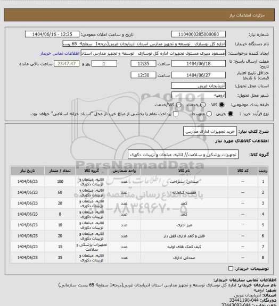The width and height of the screenshot is (279, 306).
Task: Click the delivery province آذربایجان غربی field
Action: point(199,86)
